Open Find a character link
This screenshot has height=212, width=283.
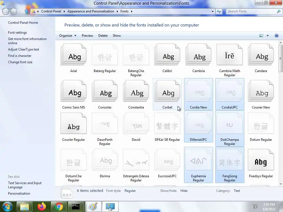20,56
